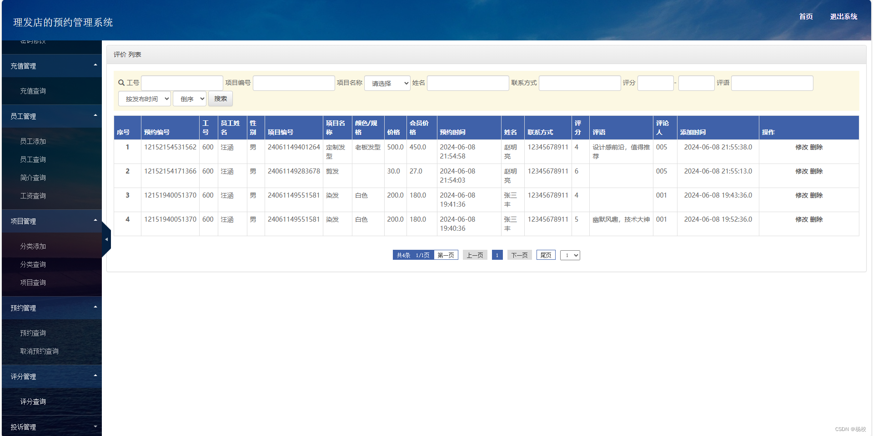The width and height of the screenshot is (873, 436).
Task: Focus the 工号 search input
Action: (182, 83)
